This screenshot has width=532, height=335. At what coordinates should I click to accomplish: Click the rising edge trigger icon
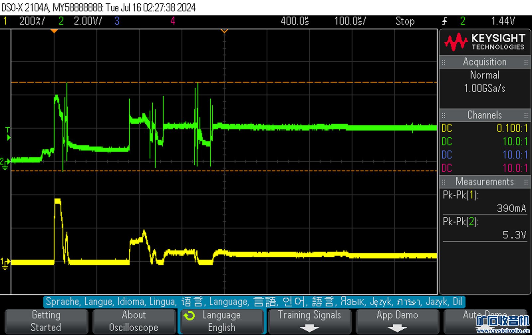[x=445, y=21]
